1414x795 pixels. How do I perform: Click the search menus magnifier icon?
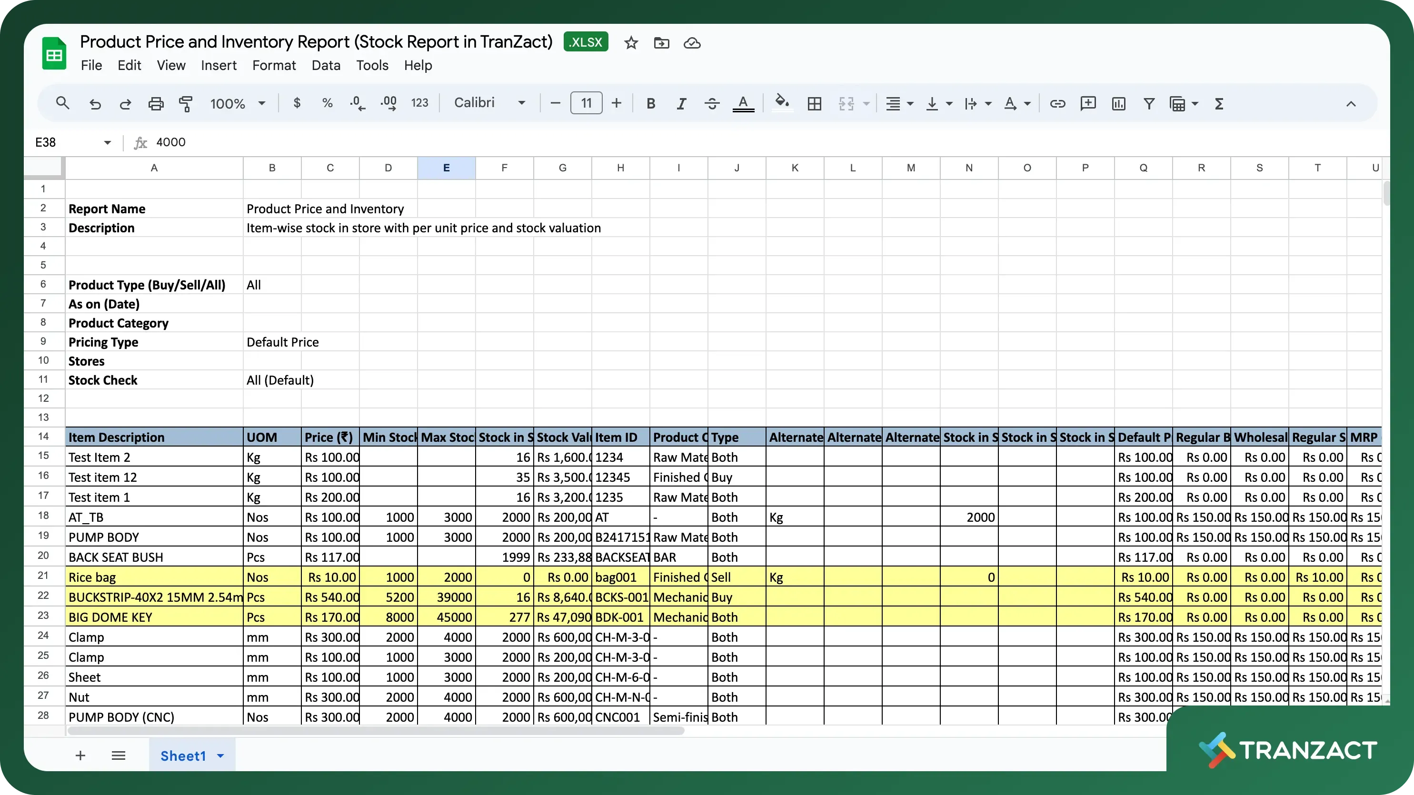click(62, 103)
